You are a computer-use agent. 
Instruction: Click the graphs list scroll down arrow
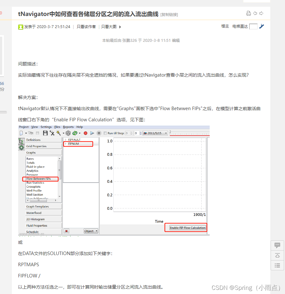point(60,197)
